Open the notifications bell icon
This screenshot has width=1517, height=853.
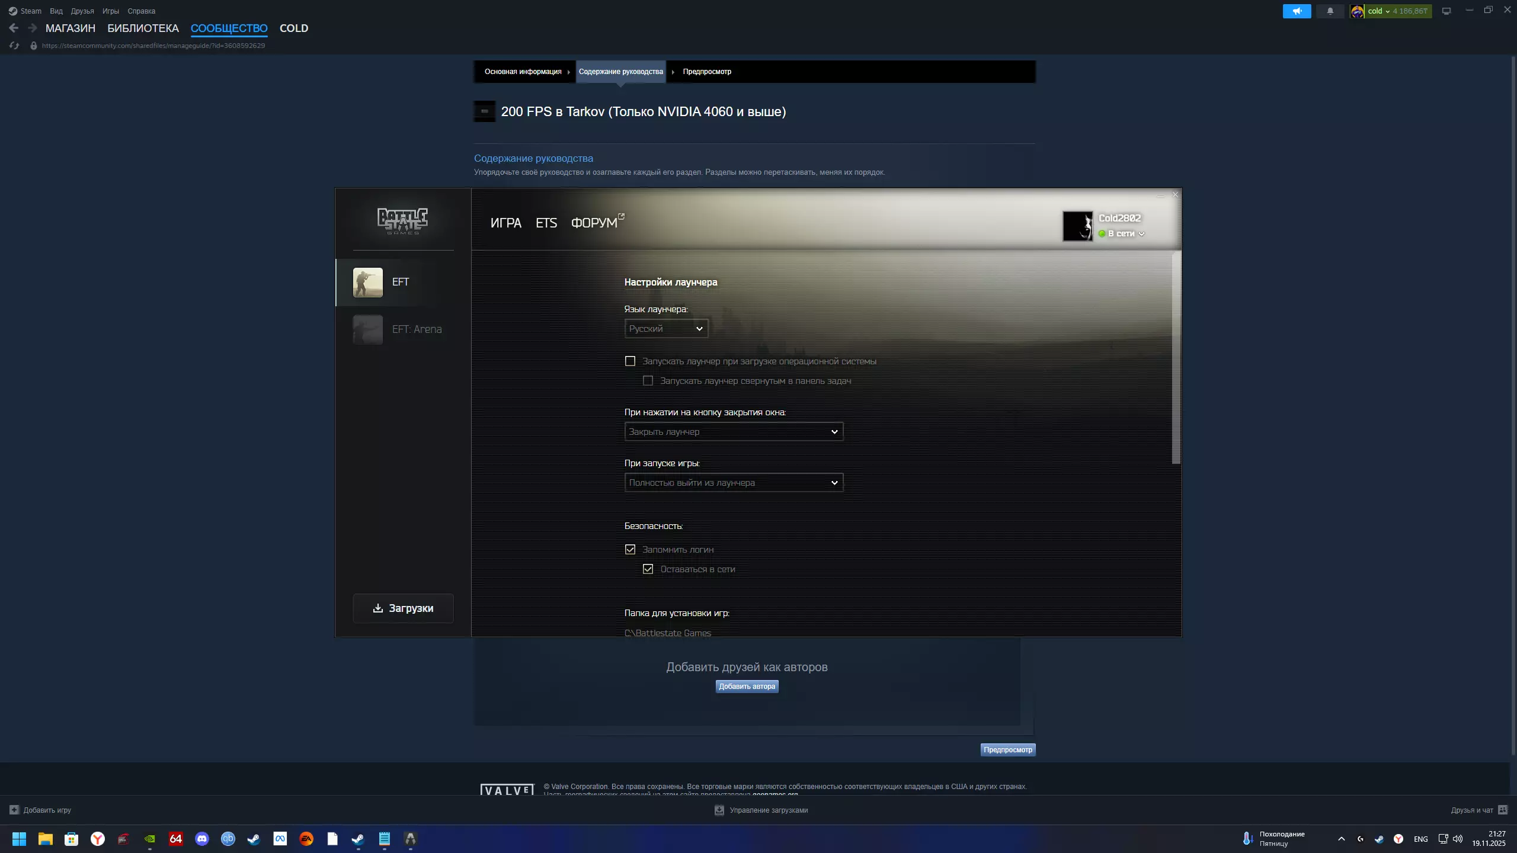(x=1330, y=11)
